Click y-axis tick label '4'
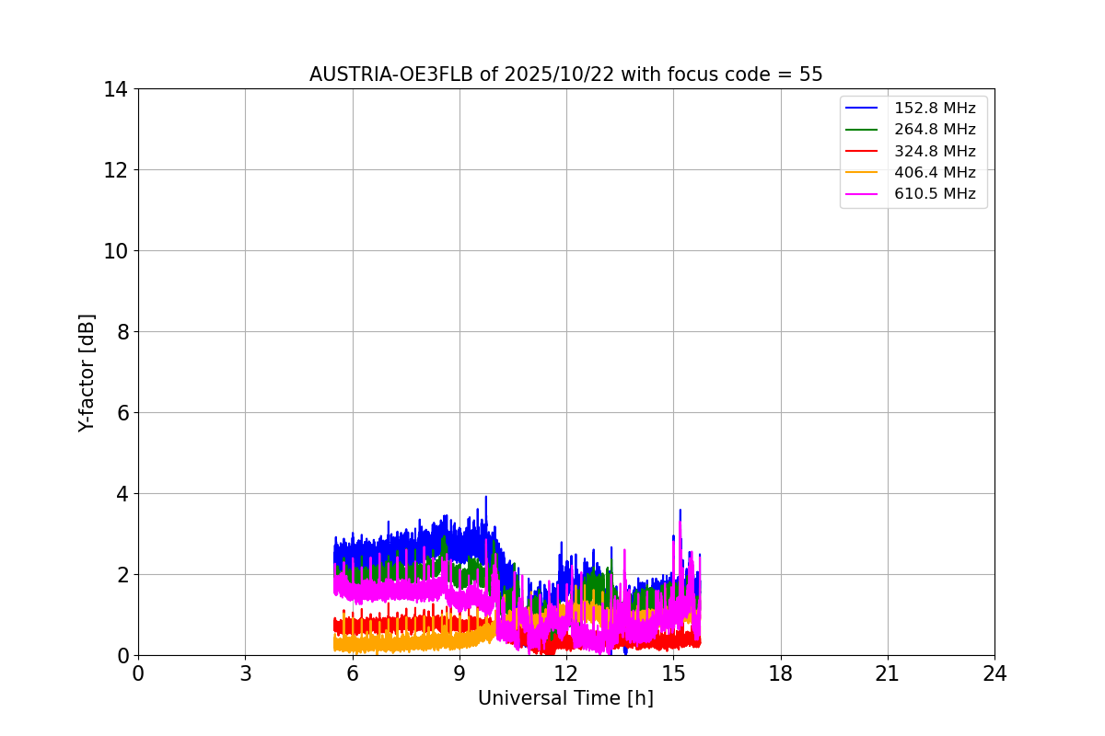 pos(122,494)
